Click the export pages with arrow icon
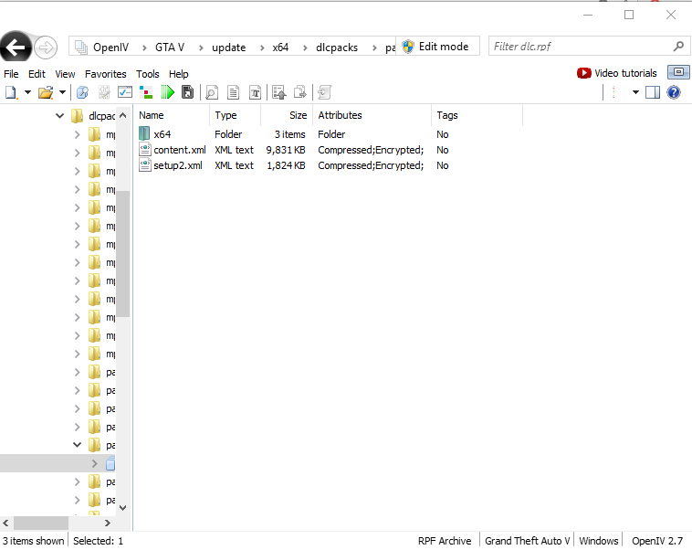 pos(300,92)
